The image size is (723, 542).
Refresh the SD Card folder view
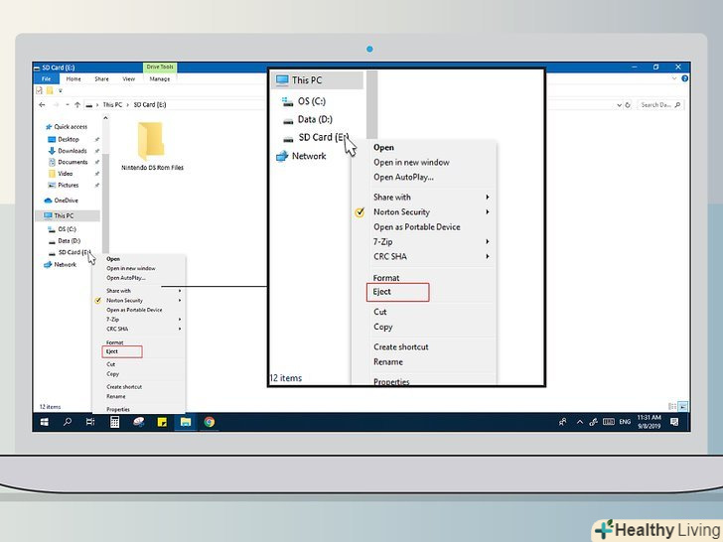628,105
